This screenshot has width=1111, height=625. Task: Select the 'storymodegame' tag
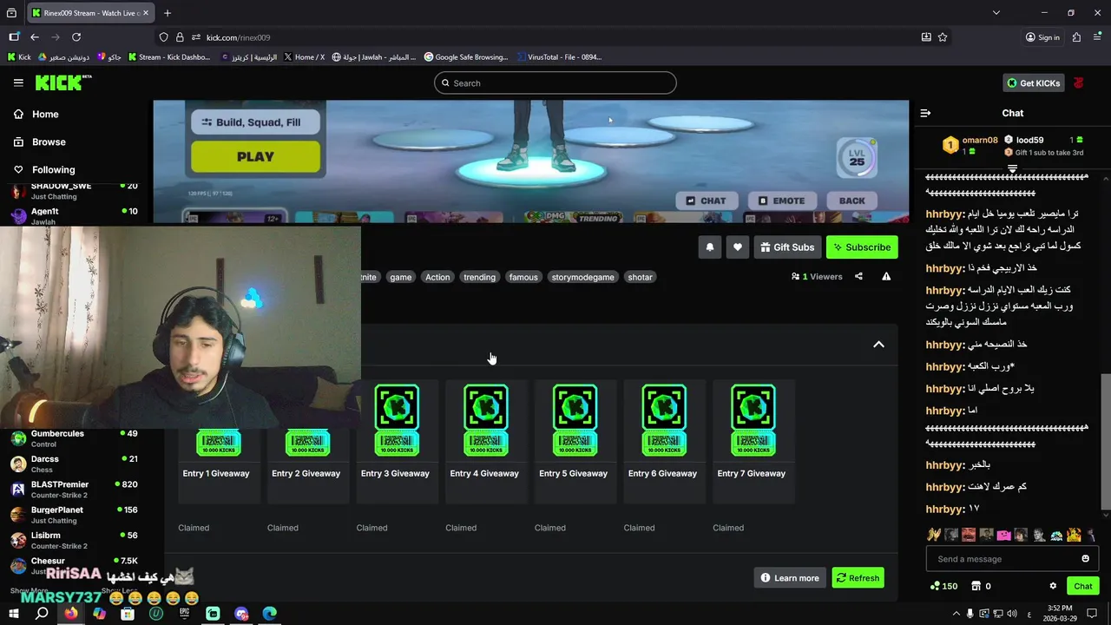coord(582,277)
